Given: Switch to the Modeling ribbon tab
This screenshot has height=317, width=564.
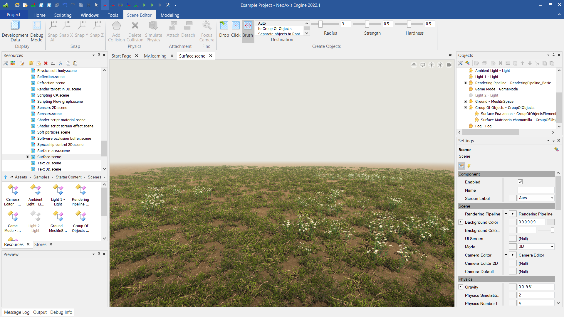Looking at the screenshot, I should (170, 15).
